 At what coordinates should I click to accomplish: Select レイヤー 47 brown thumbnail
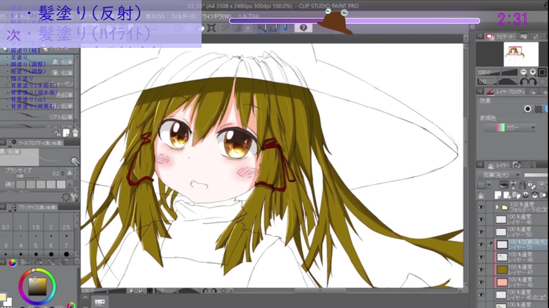pos(502,270)
